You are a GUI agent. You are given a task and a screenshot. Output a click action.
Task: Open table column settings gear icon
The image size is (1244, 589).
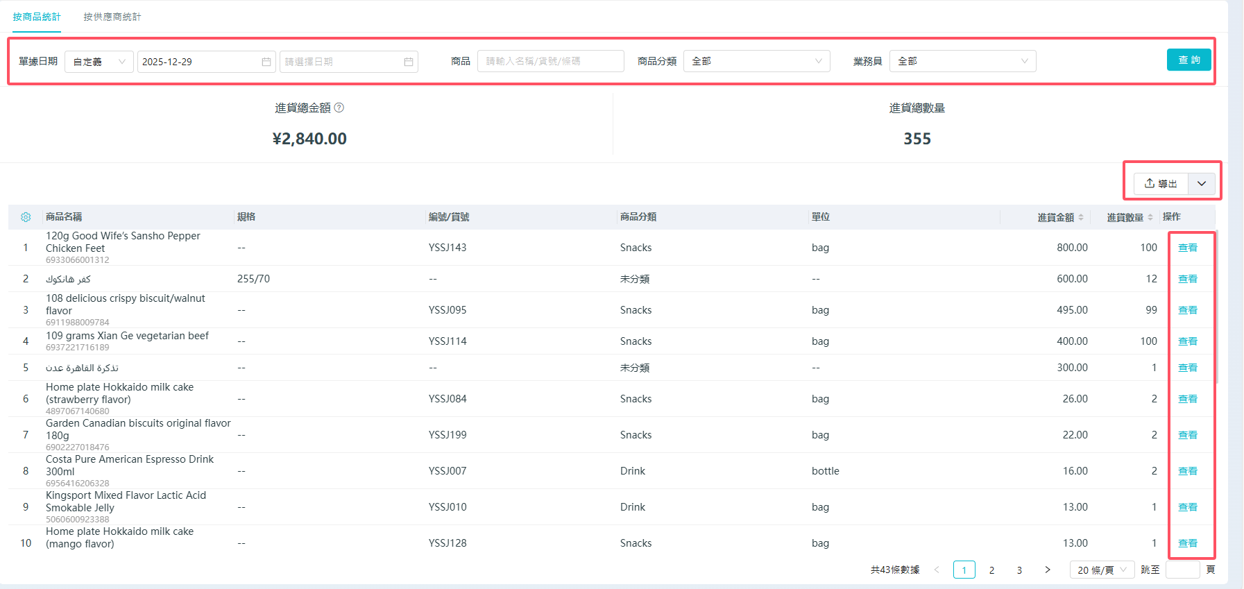click(26, 217)
